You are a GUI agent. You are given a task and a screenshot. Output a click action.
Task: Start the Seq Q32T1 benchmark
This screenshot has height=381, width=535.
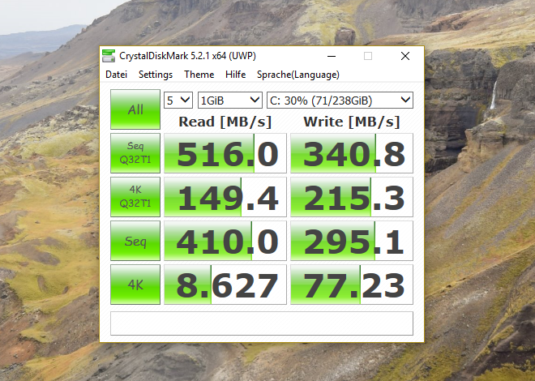[135, 153]
